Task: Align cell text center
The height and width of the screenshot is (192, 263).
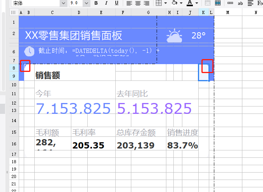Action: tap(138, 3)
